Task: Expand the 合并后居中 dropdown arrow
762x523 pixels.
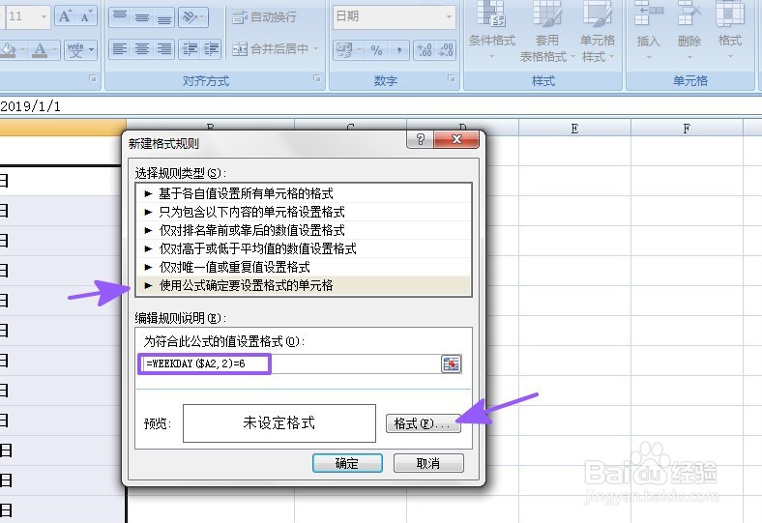Action: pos(315,49)
